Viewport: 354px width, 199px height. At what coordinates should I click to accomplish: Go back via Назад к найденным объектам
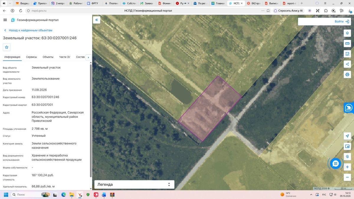click(x=28, y=30)
